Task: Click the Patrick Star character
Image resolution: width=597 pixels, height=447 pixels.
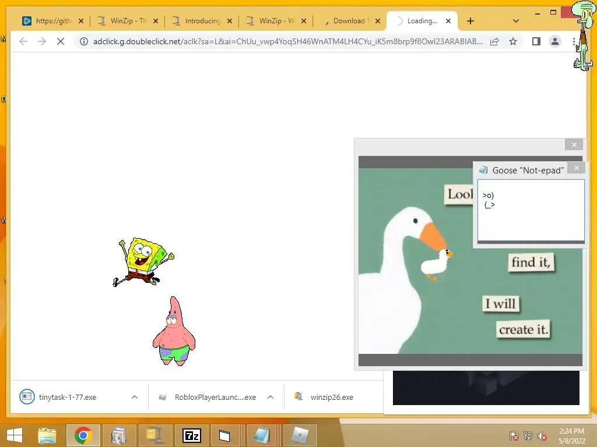Action: coord(174,331)
